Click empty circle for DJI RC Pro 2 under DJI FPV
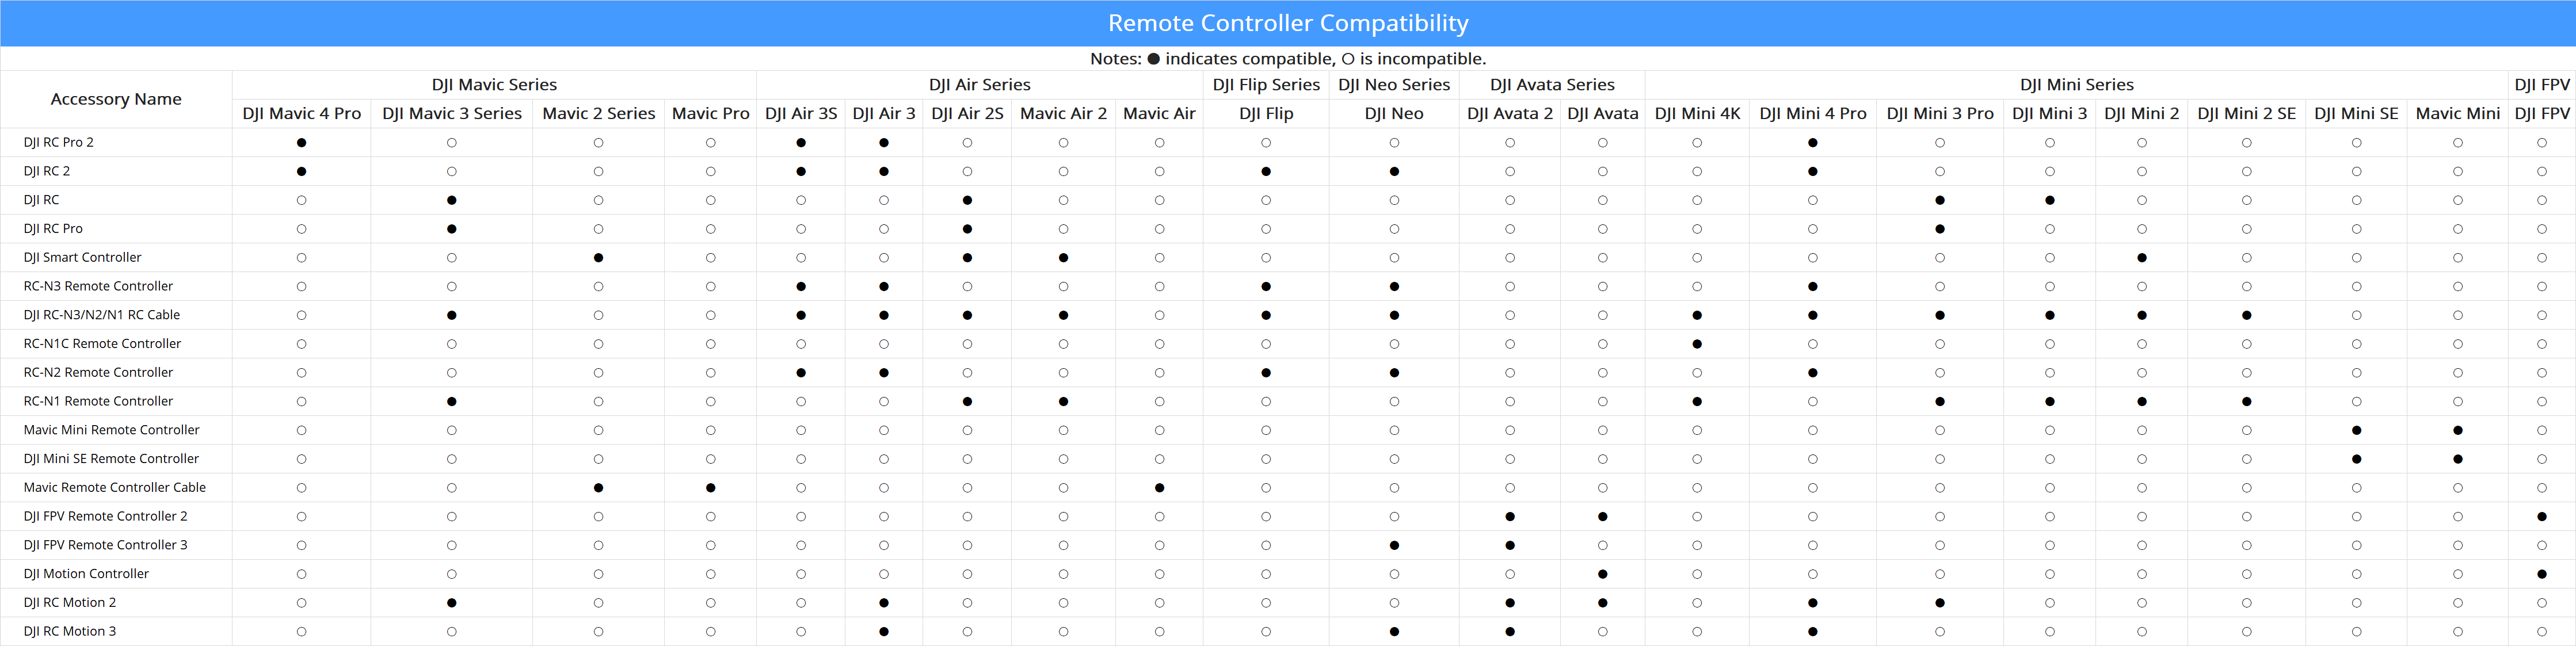 pyautogui.click(x=2541, y=143)
